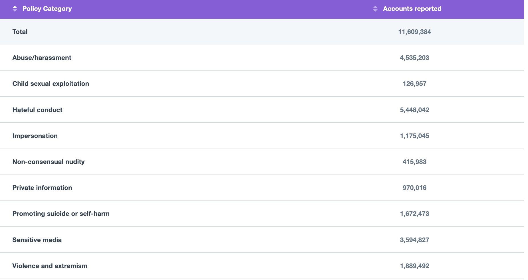Select the Non-consensual nudity row label

(x=49, y=162)
